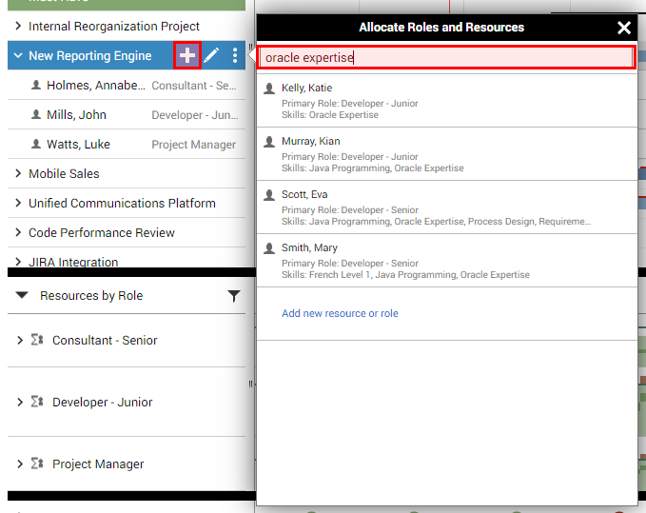Image resolution: width=646 pixels, height=513 pixels.
Task: Select Kelly, Katie from search results
Action: click(x=446, y=101)
